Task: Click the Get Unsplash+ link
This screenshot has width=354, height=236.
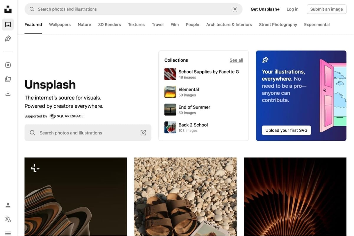Action: point(265,9)
